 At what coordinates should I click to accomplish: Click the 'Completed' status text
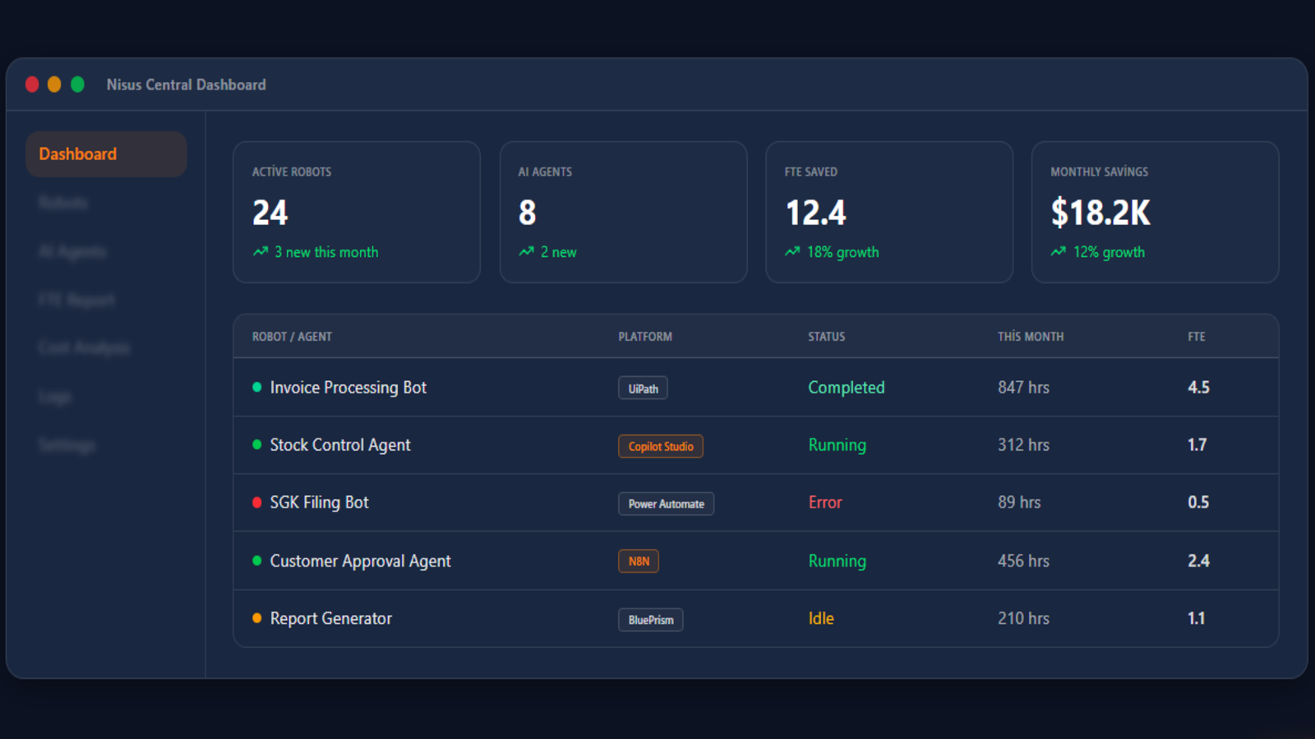[x=847, y=388]
